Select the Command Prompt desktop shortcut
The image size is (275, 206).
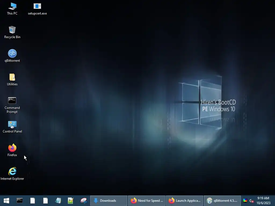click(12, 105)
